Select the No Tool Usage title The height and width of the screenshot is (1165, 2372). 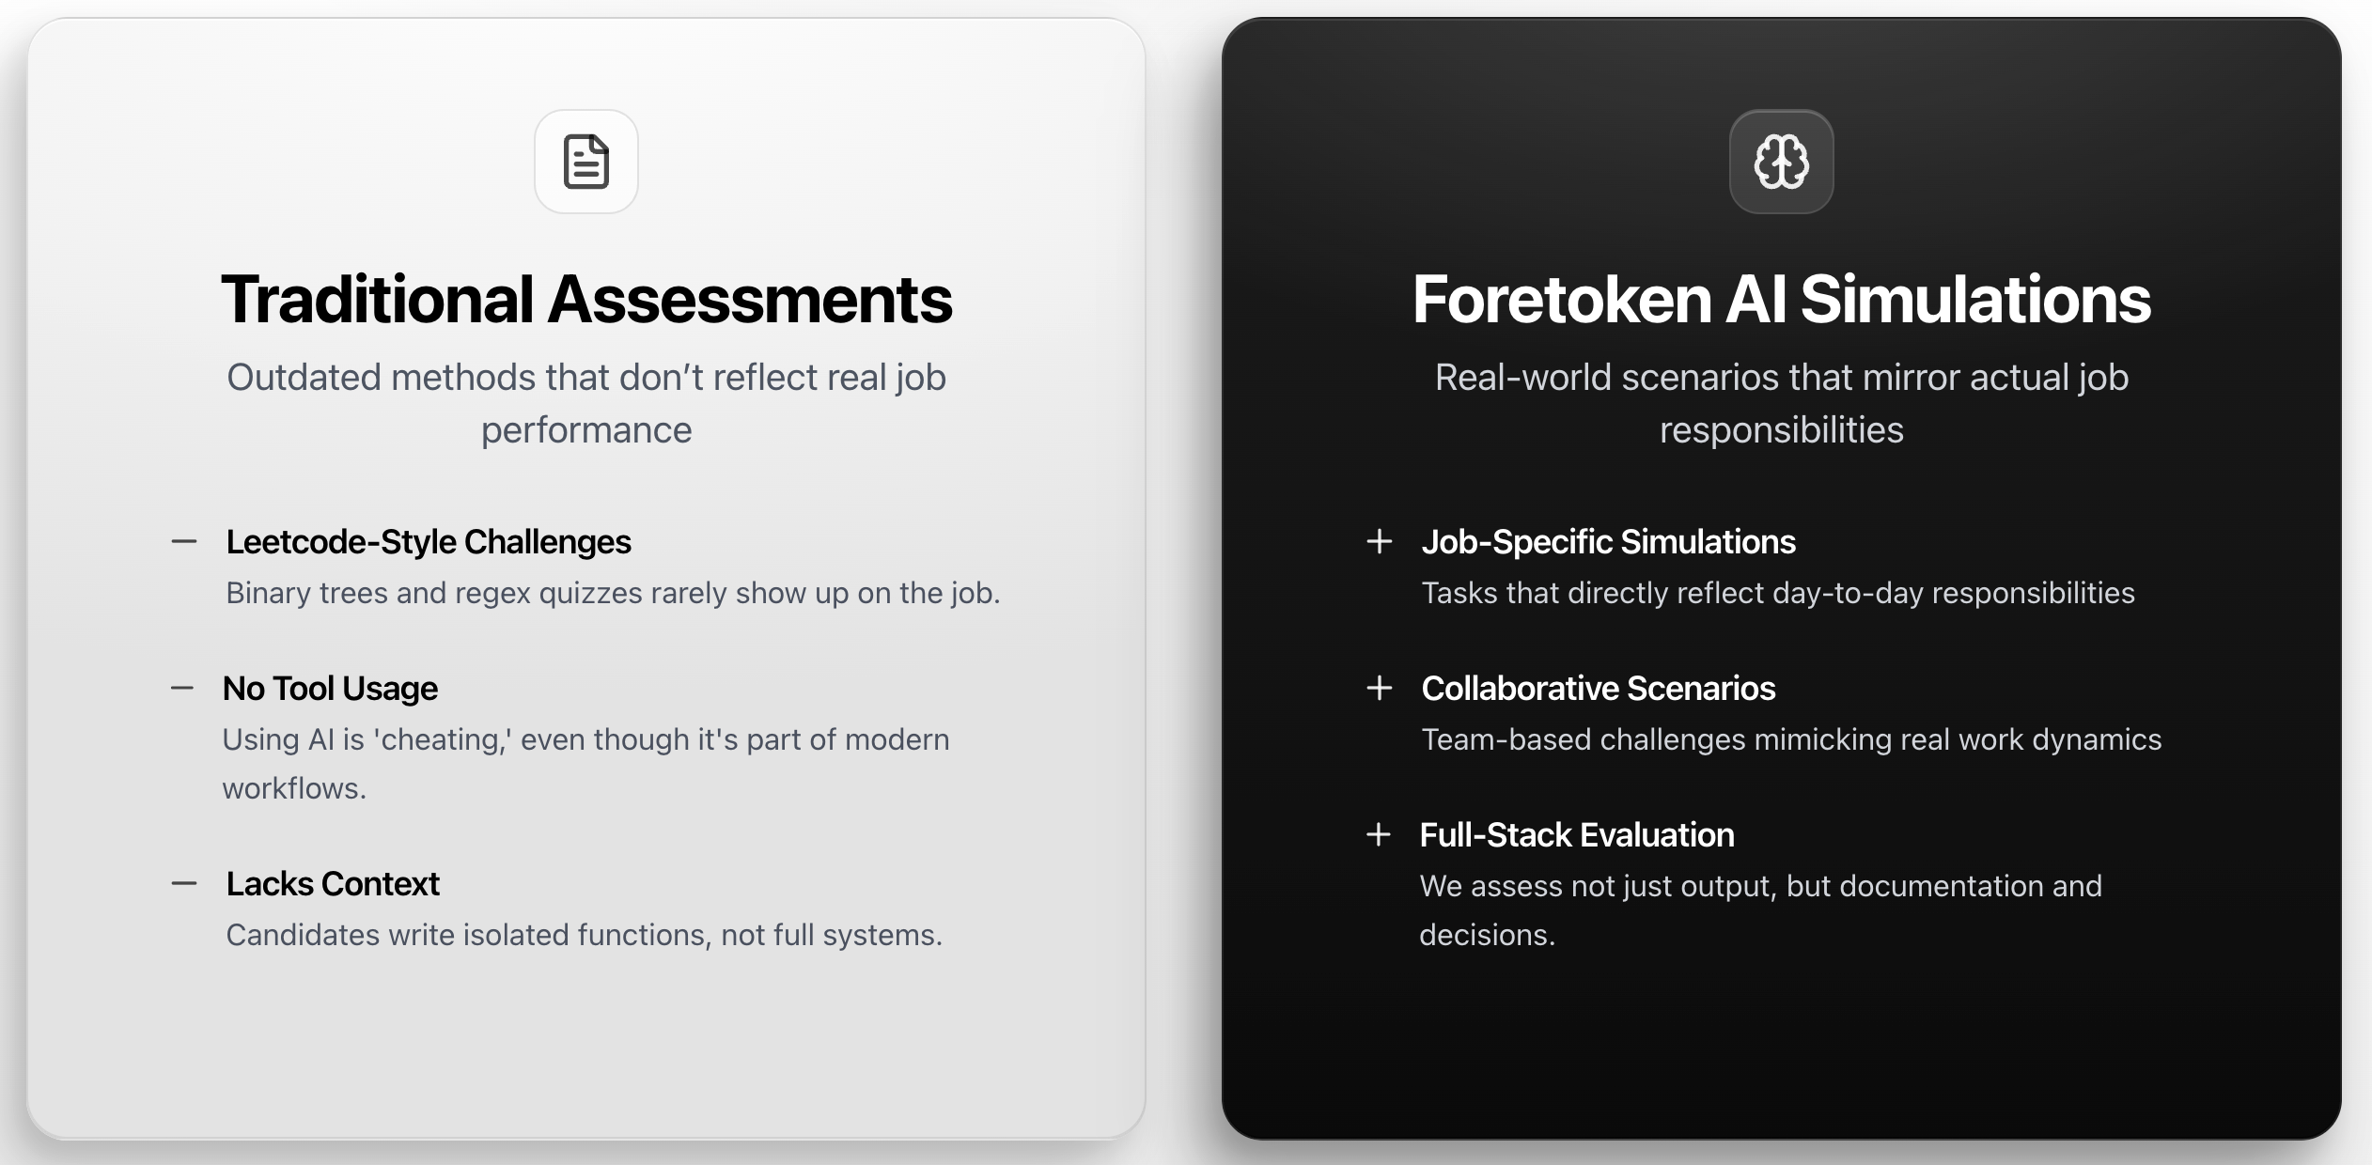[330, 689]
